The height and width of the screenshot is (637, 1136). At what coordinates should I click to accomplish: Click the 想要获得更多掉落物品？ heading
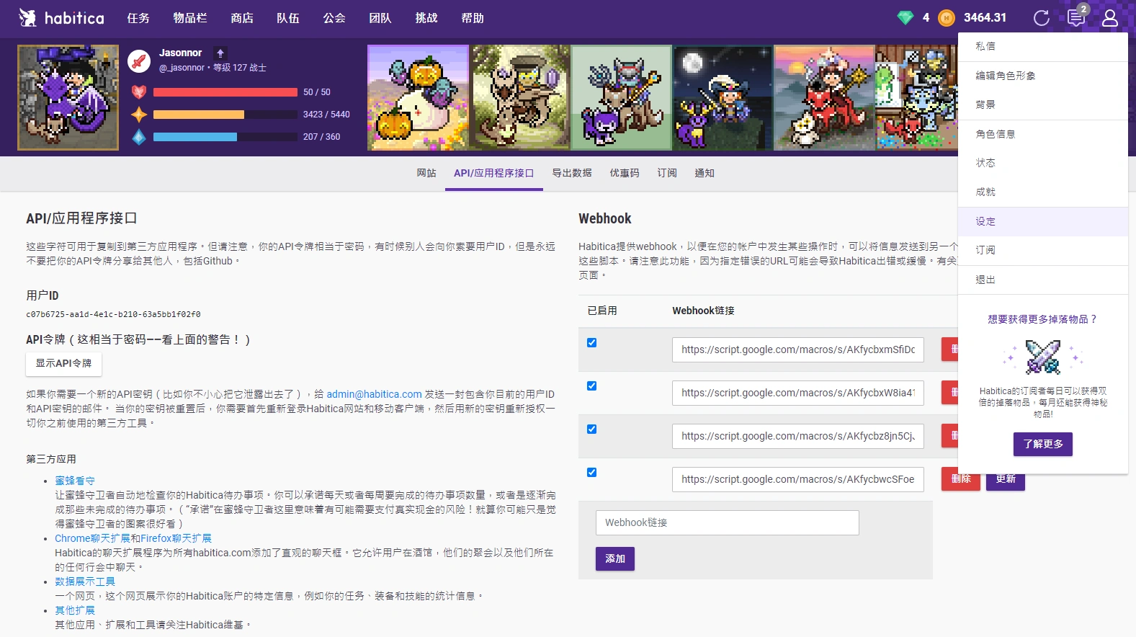pyautogui.click(x=1043, y=319)
